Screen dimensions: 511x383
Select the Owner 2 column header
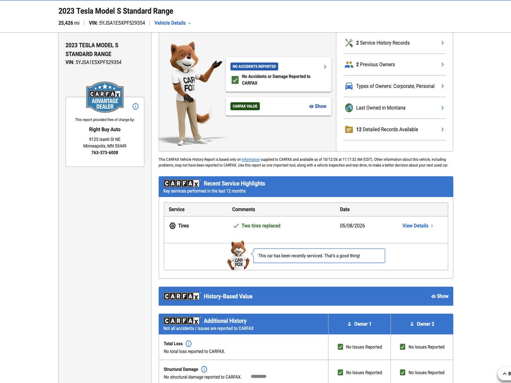click(x=422, y=324)
